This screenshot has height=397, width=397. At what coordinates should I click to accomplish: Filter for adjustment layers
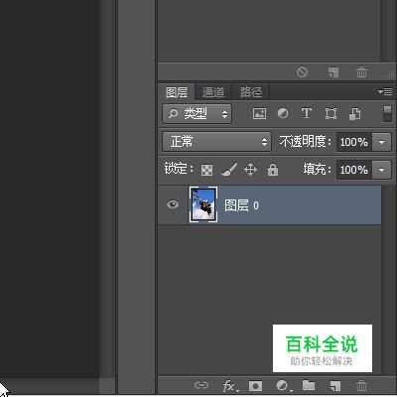(283, 114)
